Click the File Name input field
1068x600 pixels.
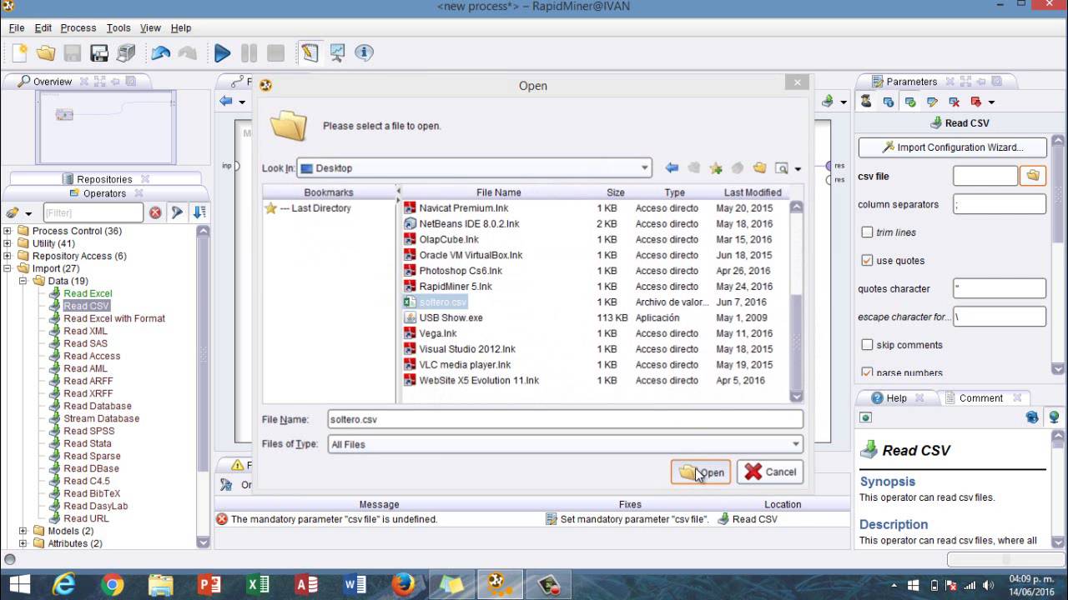(x=565, y=420)
